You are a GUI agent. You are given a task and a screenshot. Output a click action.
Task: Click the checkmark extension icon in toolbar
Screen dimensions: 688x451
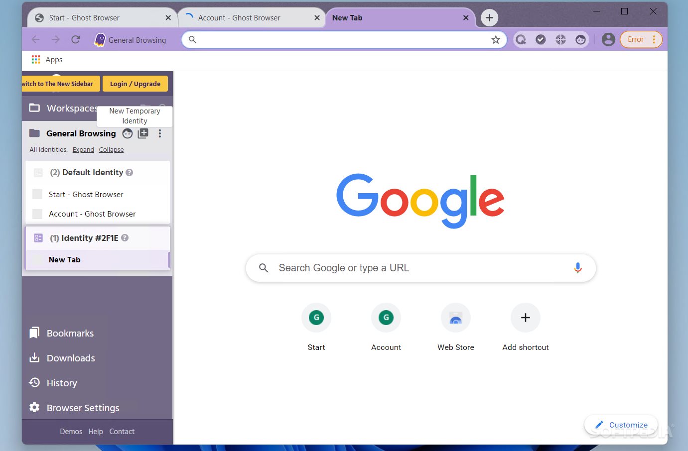click(541, 39)
